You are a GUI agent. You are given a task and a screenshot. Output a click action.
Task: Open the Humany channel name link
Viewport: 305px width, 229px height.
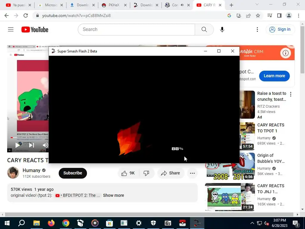click(x=32, y=170)
